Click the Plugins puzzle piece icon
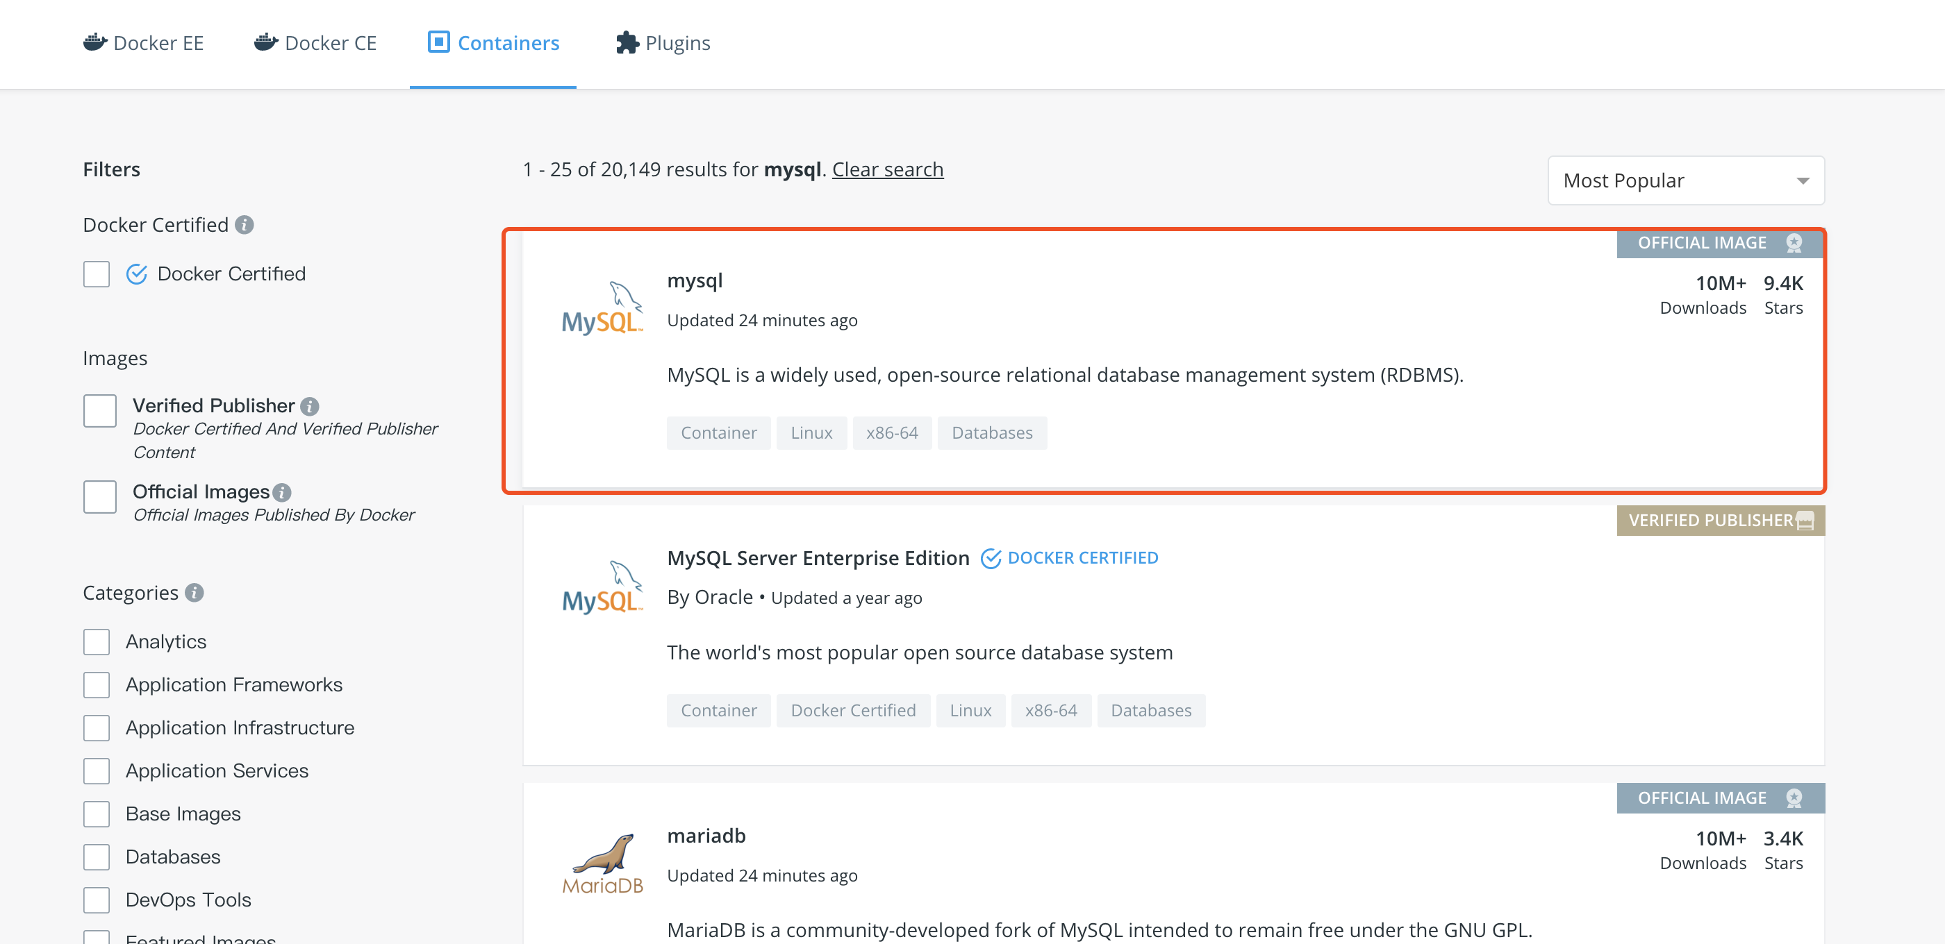The image size is (1945, 944). (627, 42)
